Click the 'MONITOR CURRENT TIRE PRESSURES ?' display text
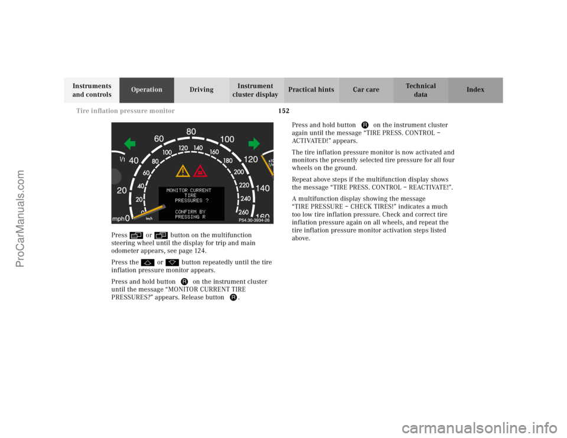The width and height of the screenshot is (567, 438). click(189, 195)
